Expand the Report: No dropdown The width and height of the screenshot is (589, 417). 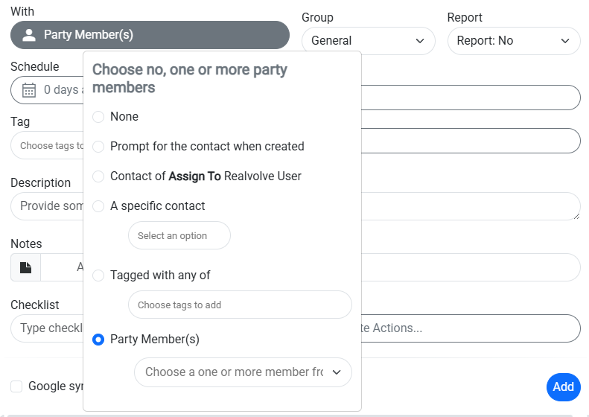pos(513,41)
